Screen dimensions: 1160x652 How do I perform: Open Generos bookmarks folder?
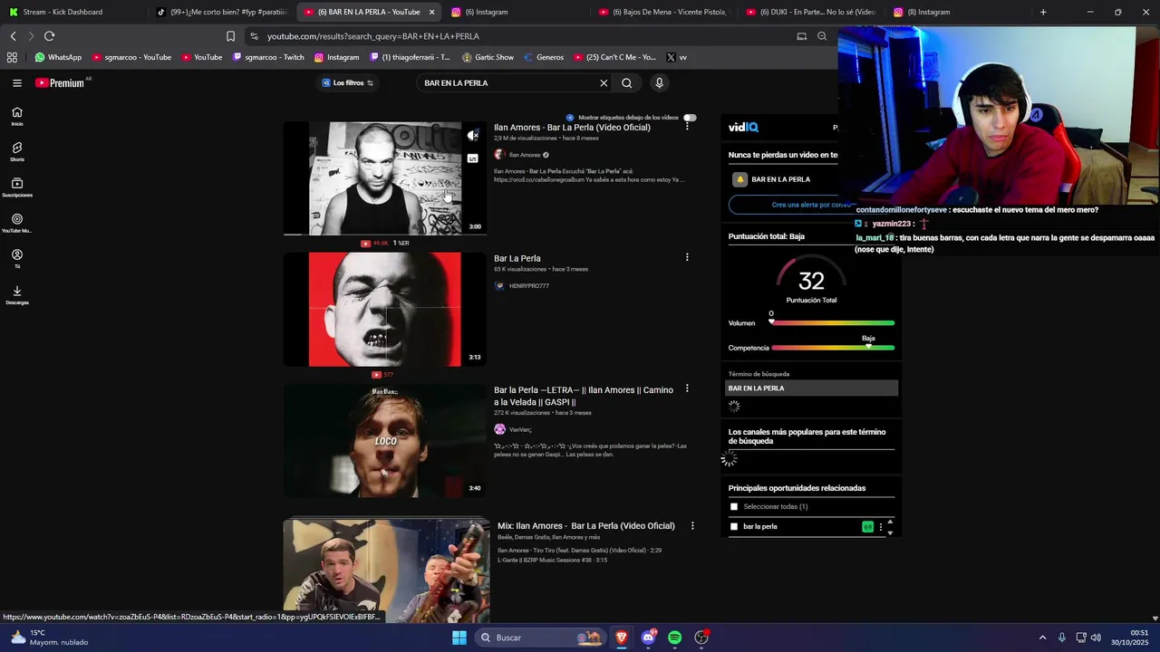[x=544, y=57]
